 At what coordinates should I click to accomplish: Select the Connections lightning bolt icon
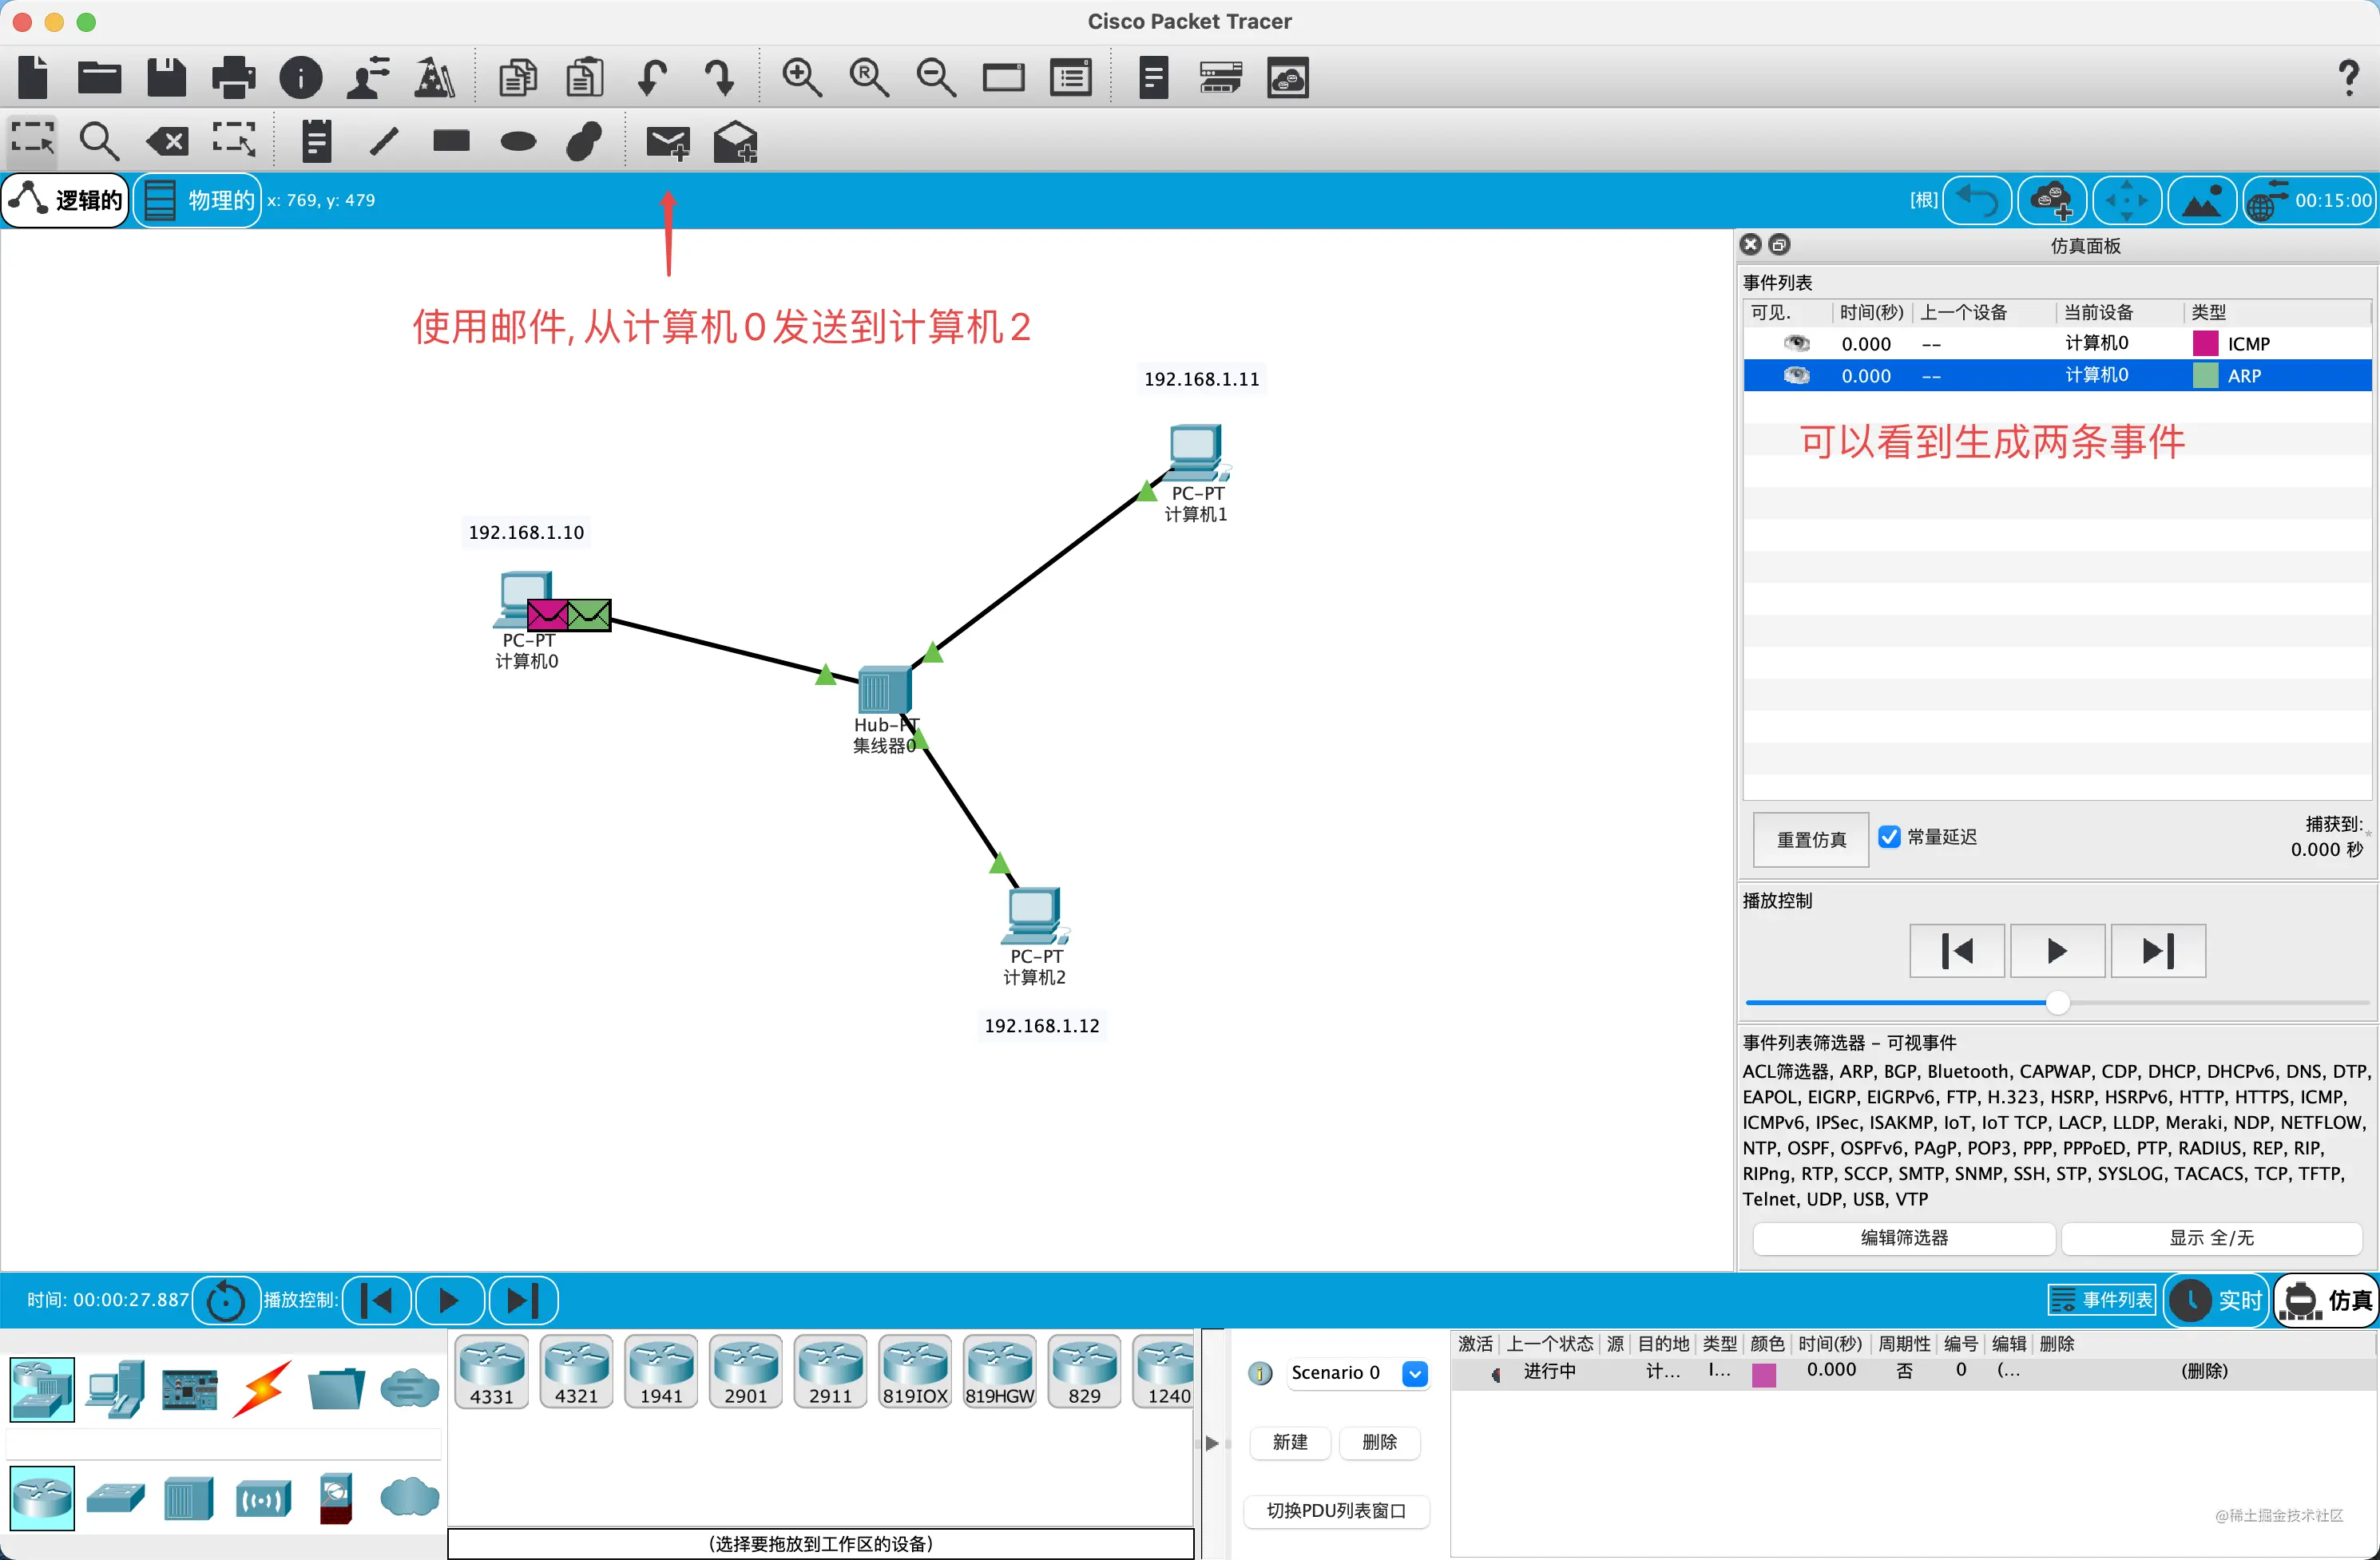(262, 1389)
